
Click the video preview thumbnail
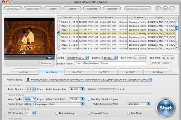pos(29,36)
